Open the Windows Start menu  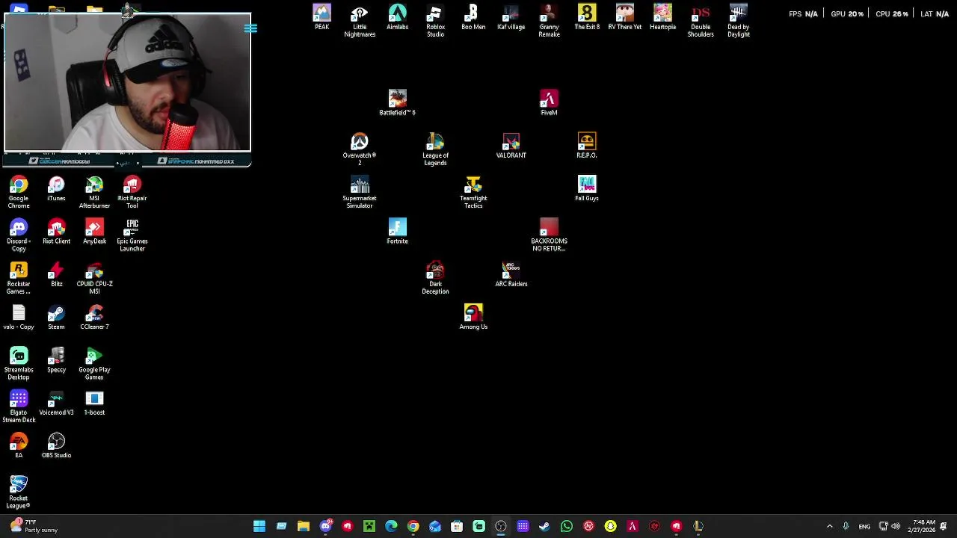[x=259, y=527]
